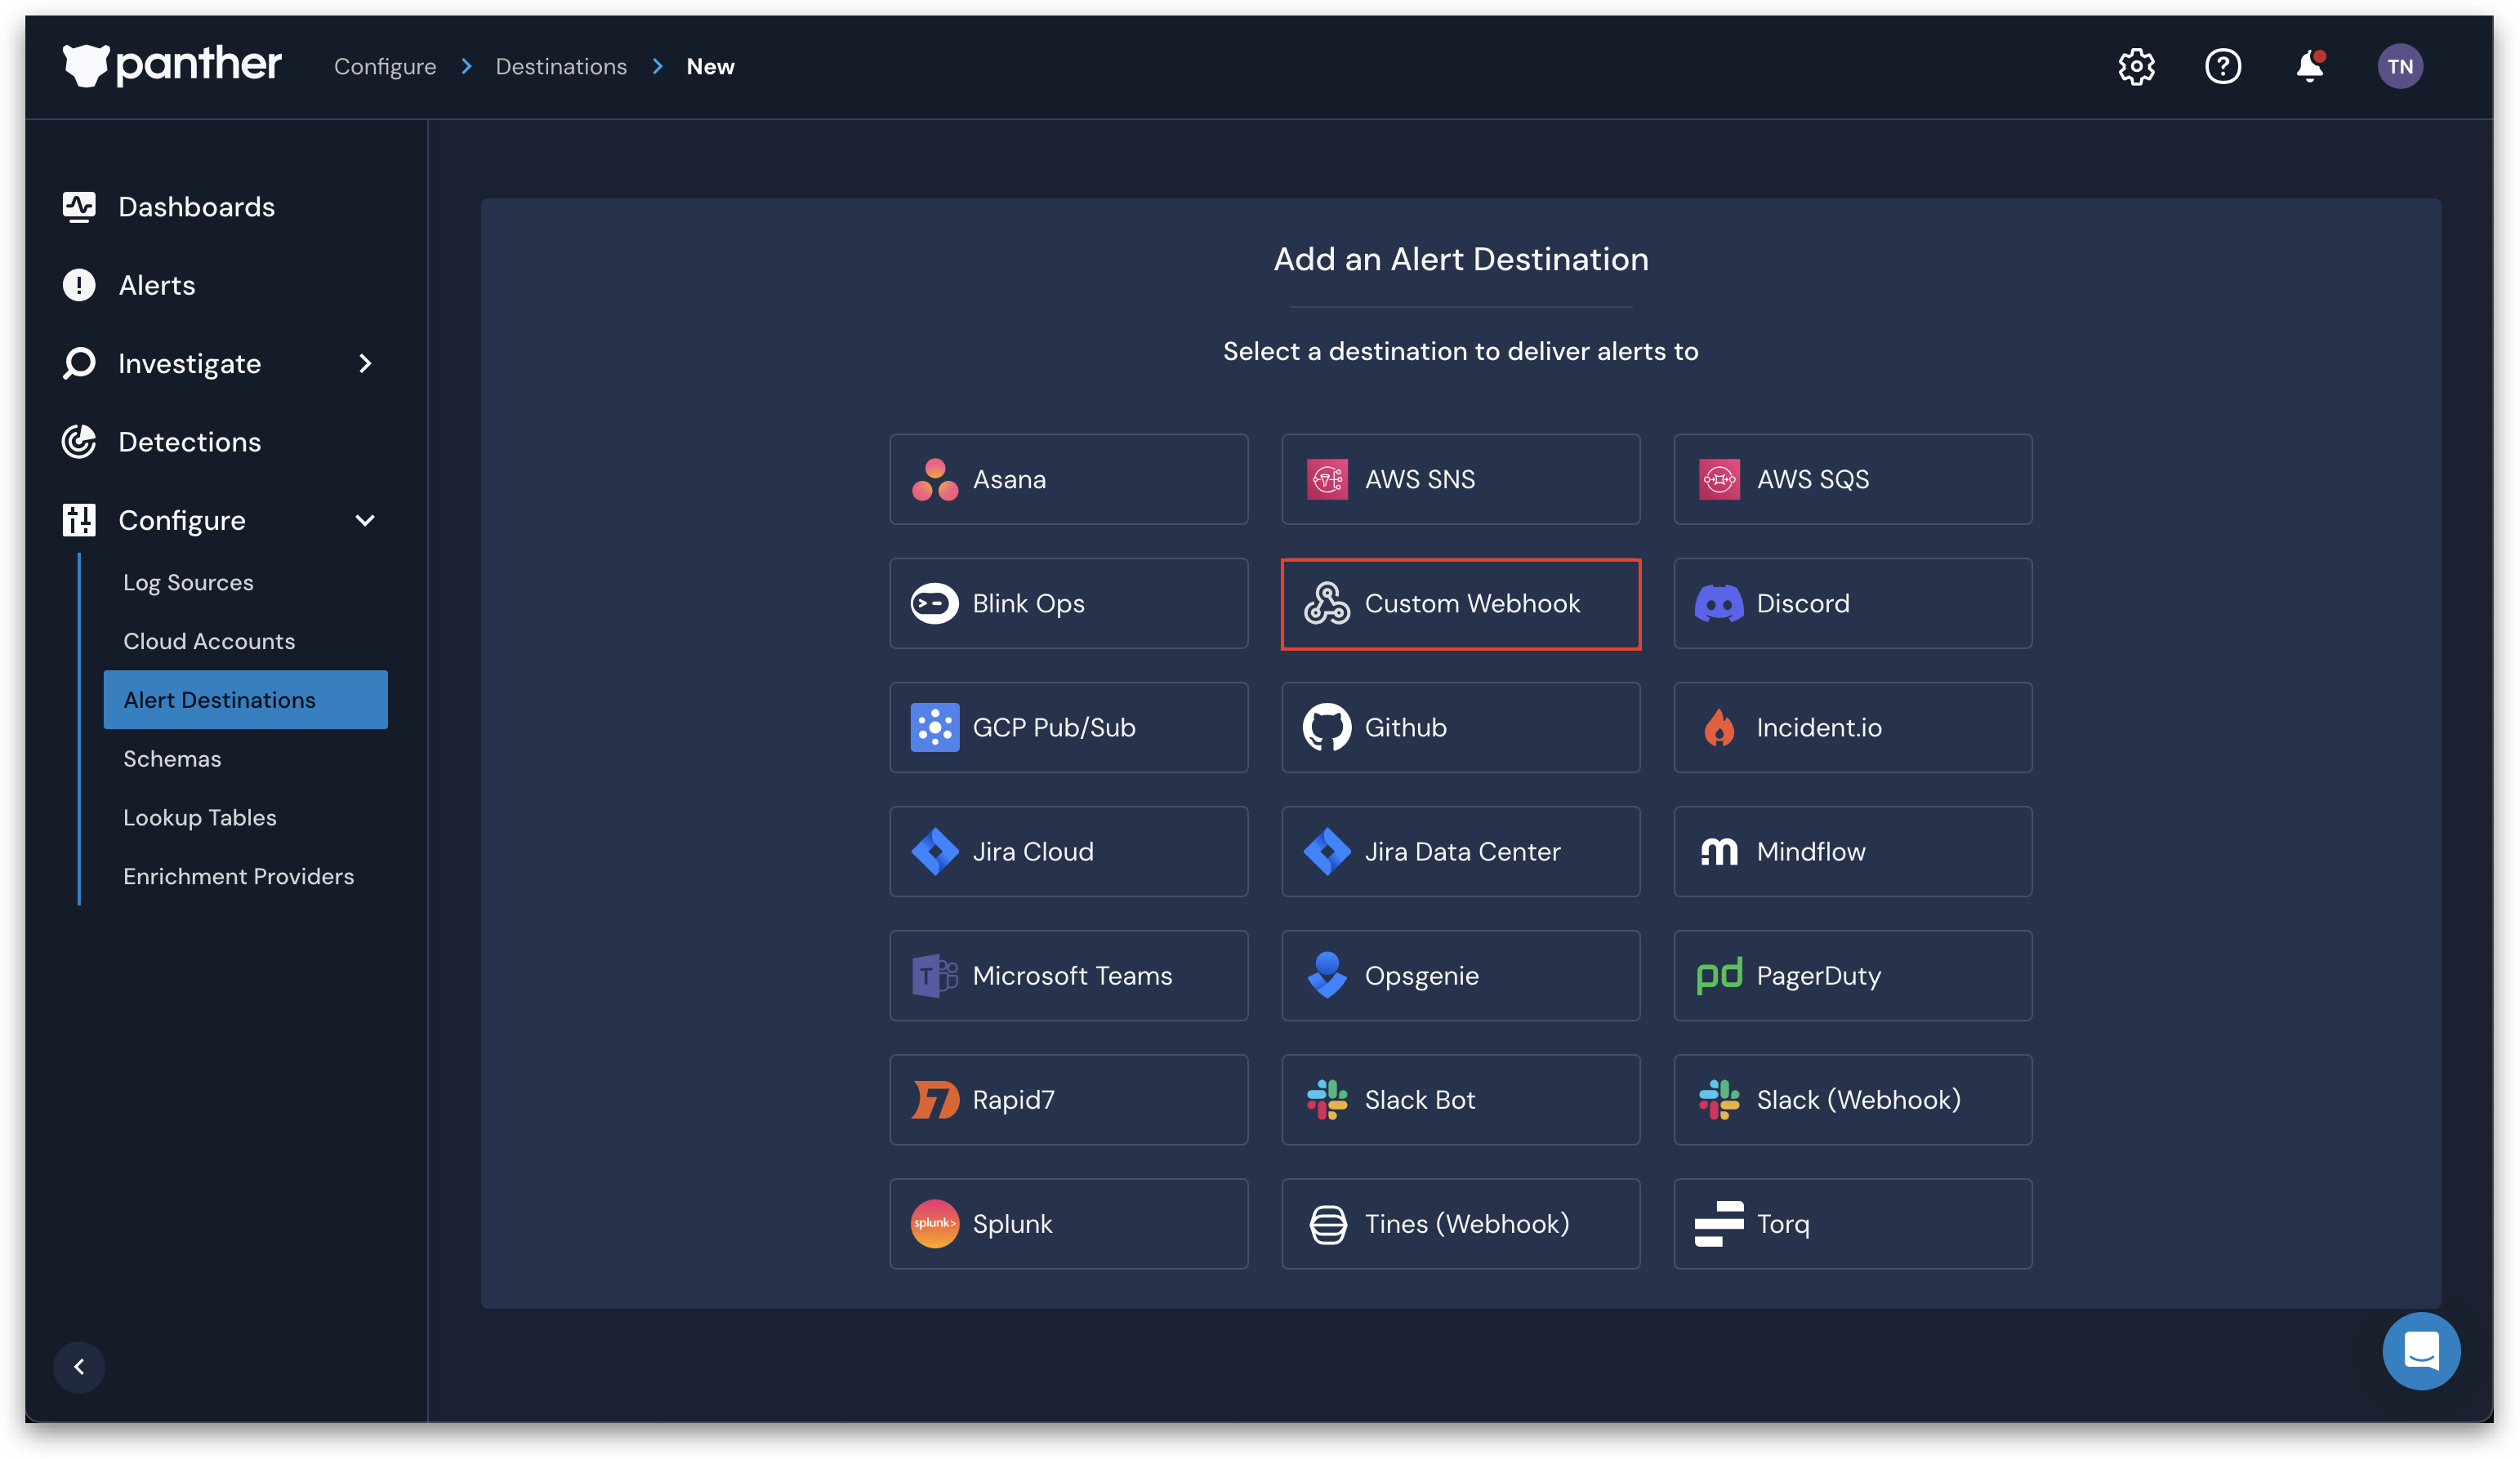Open notifications bell icon

coord(2309,67)
